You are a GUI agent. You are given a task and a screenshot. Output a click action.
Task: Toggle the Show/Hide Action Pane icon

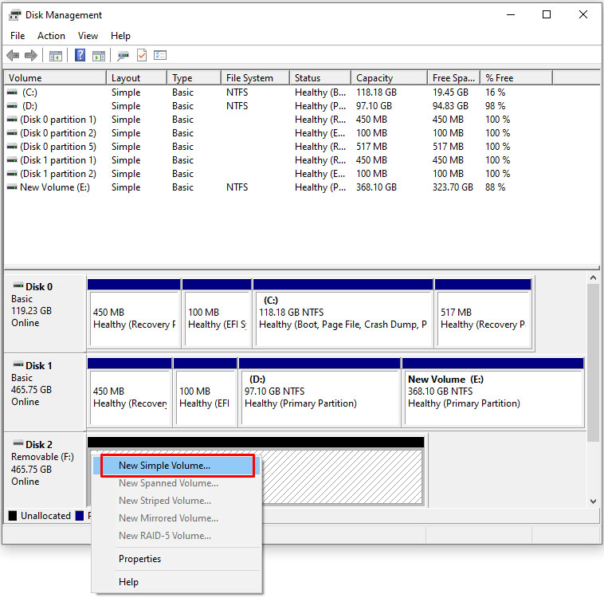coord(99,56)
